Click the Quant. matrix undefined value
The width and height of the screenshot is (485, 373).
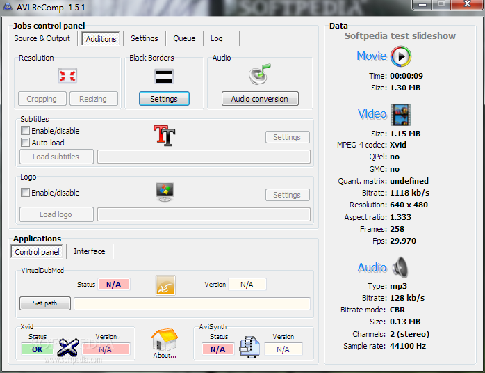[x=409, y=181]
